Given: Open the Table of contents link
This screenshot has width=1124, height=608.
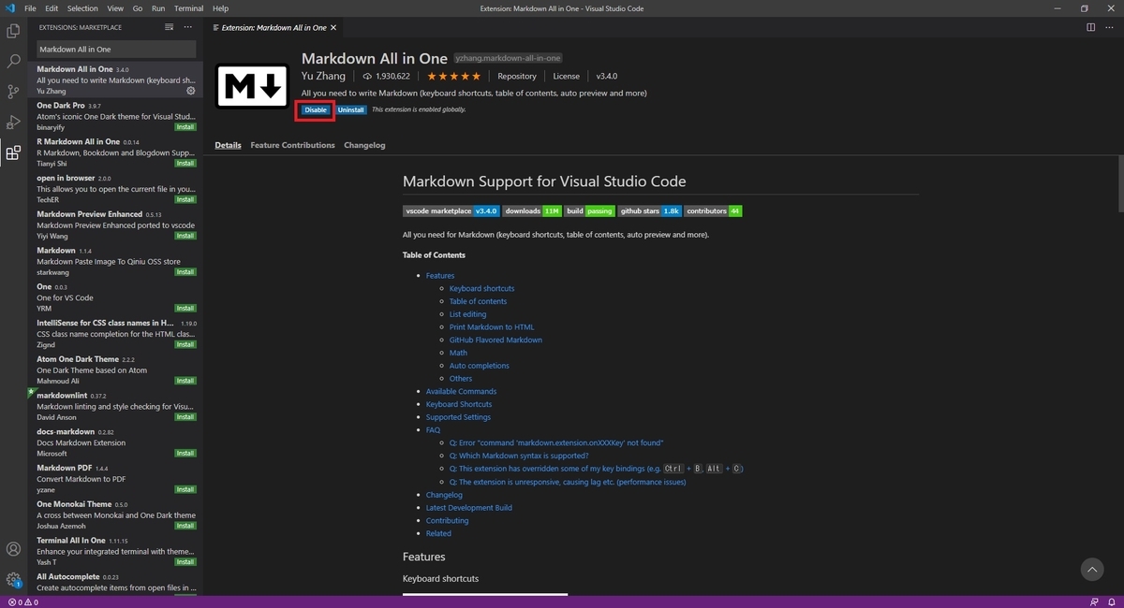Looking at the screenshot, I should (x=478, y=301).
